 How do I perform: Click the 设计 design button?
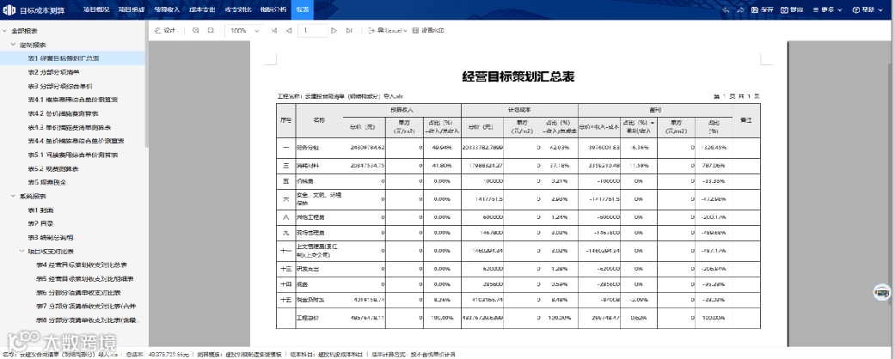(165, 31)
